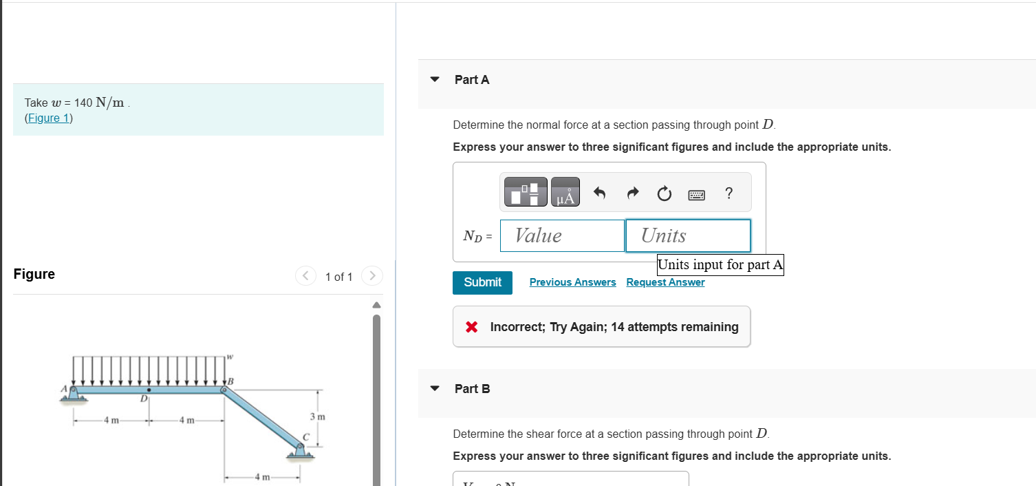The height and width of the screenshot is (486, 1036).
Task: Go to previous figure arrow
Action: (306, 276)
